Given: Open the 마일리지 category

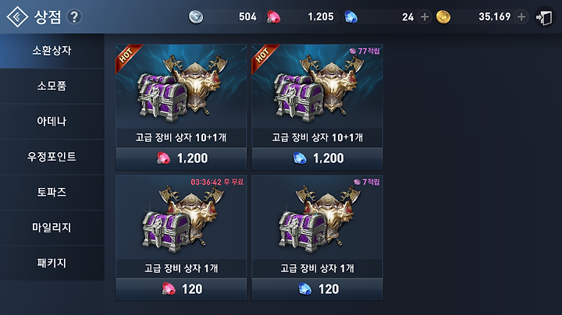Looking at the screenshot, I should [52, 228].
